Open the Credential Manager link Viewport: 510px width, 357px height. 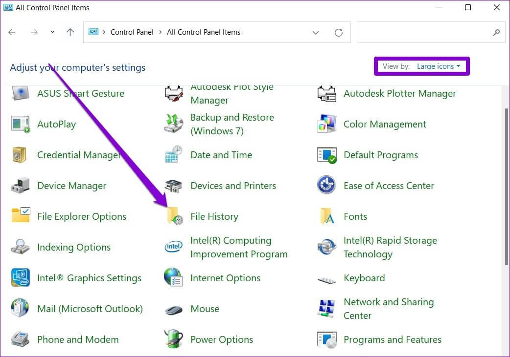click(x=79, y=155)
